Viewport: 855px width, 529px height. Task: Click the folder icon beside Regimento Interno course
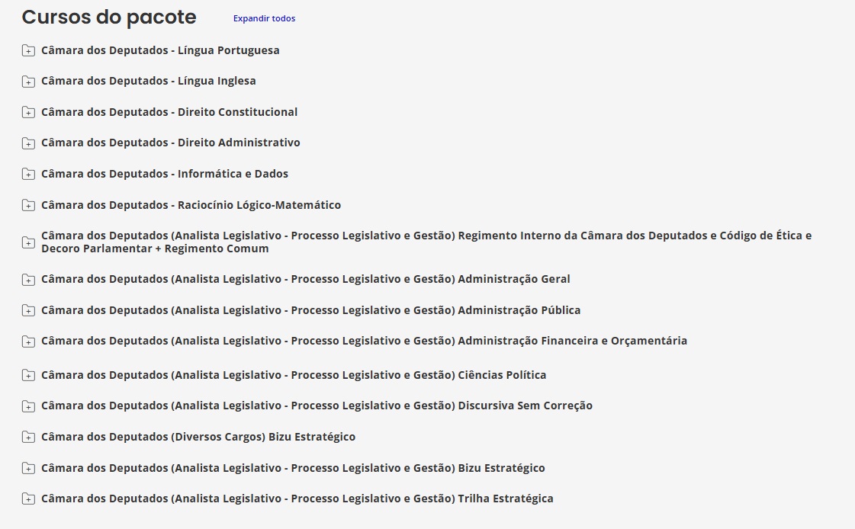(x=28, y=242)
